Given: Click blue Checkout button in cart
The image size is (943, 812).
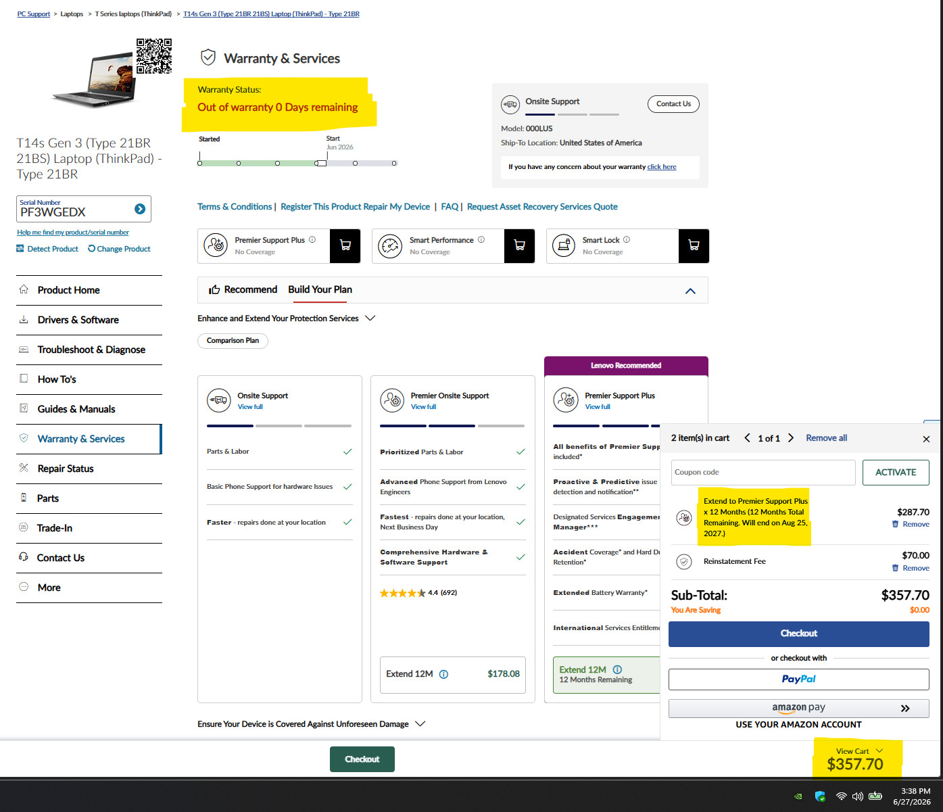Looking at the screenshot, I should pyautogui.click(x=798, y=634).
